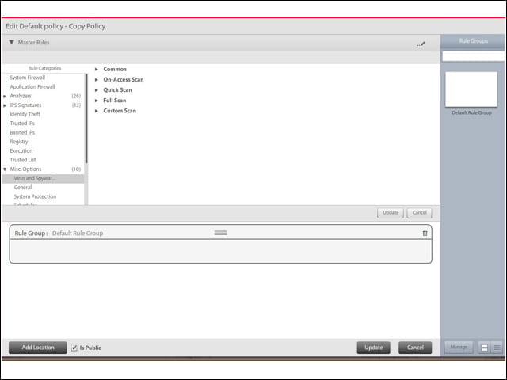The height and width of the screenshot is (380, 507).
Task: Open the Trusted IPs category
Action: (x=22, y=123)
